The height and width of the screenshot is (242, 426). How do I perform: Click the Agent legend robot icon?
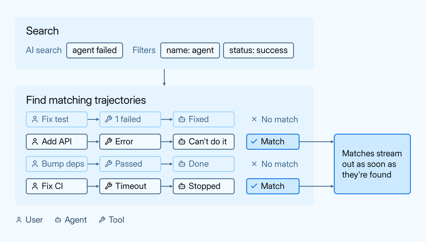pos(58,220)
